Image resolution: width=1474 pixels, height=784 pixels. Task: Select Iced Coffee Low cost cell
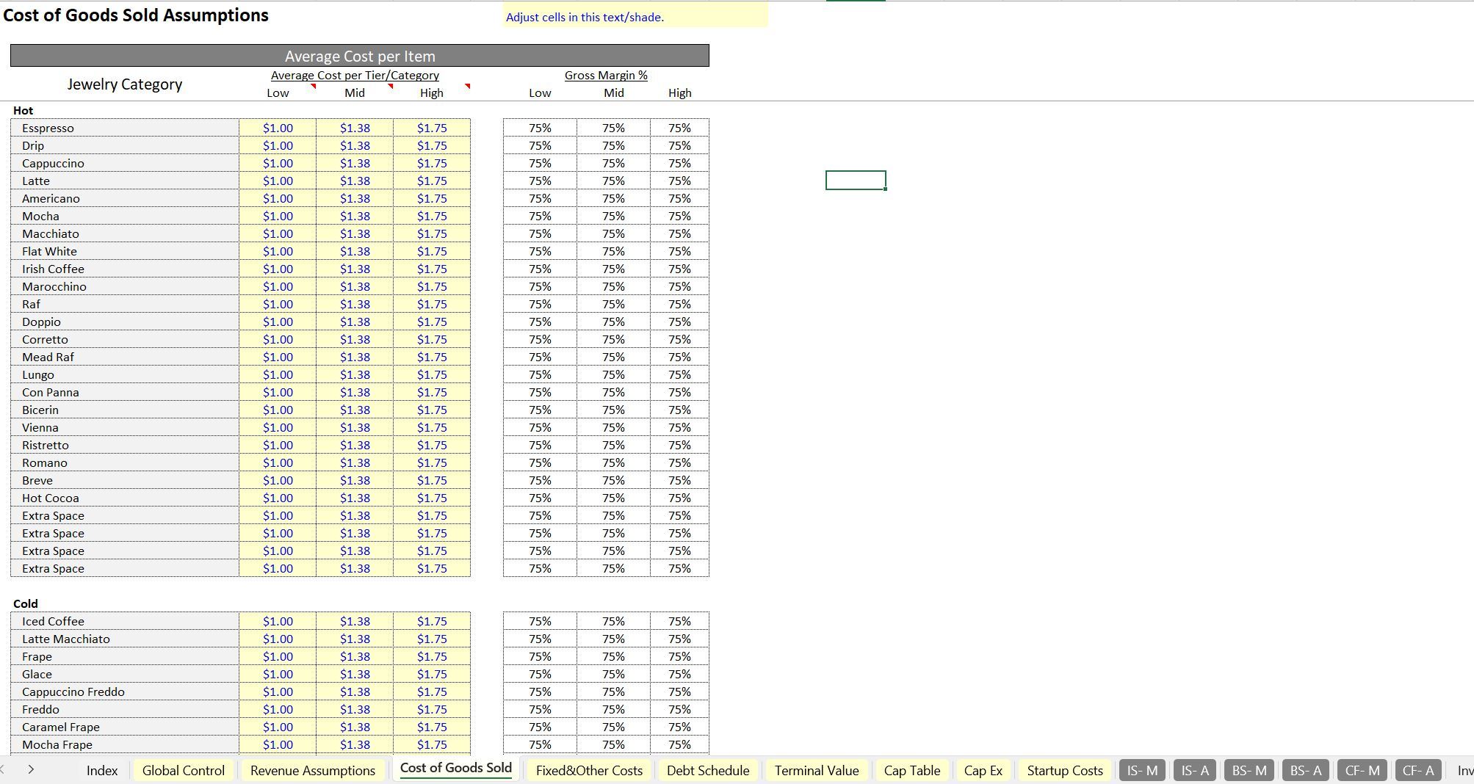click(x=278, y=621)
